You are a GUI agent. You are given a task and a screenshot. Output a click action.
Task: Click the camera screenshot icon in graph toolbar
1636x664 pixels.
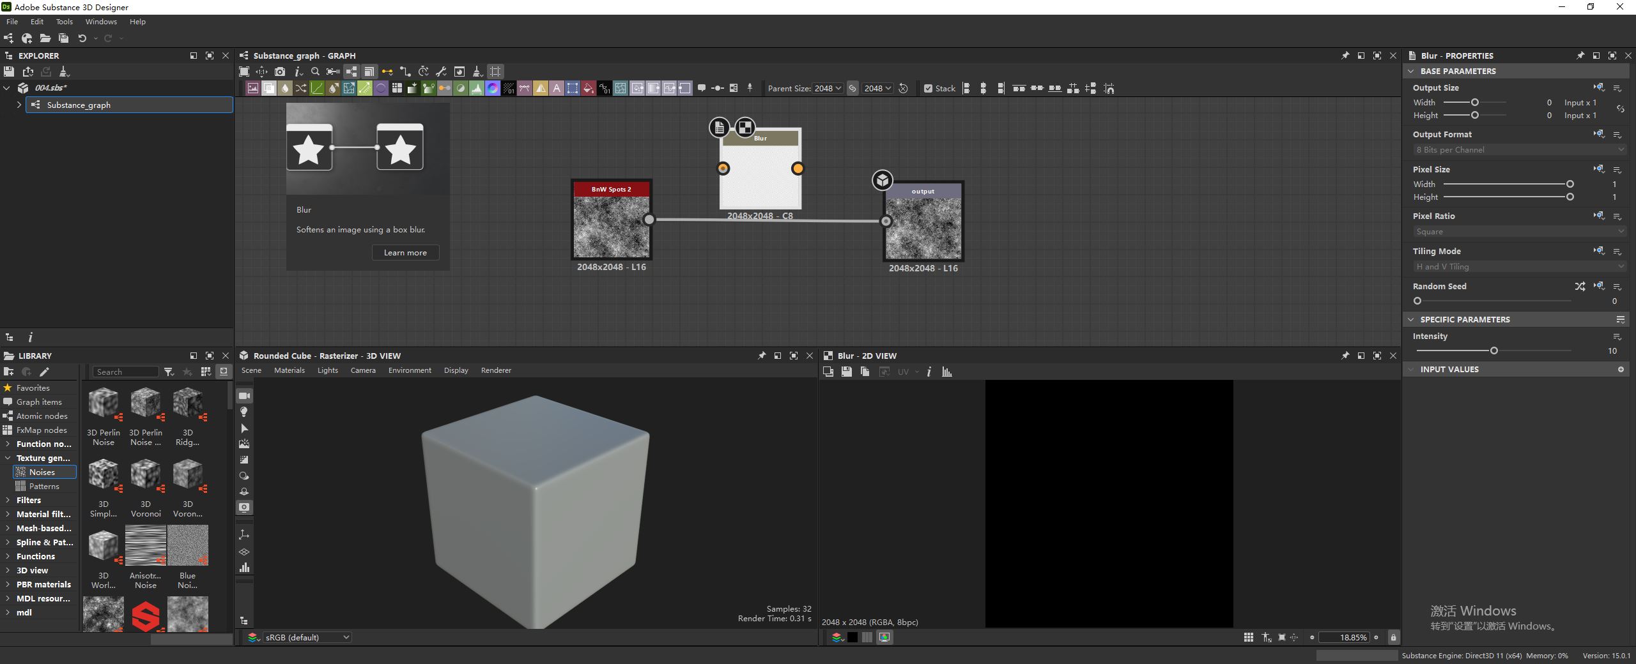click(280, 72)
